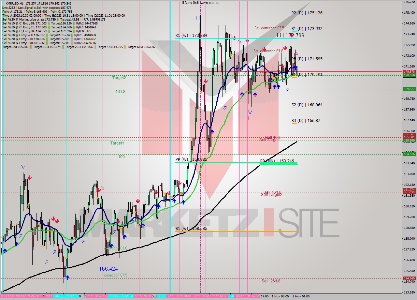This screenshot has height=300, width=417.
Task: Click the 'Sell correction 61.8' label
Action: click(268, 51)
